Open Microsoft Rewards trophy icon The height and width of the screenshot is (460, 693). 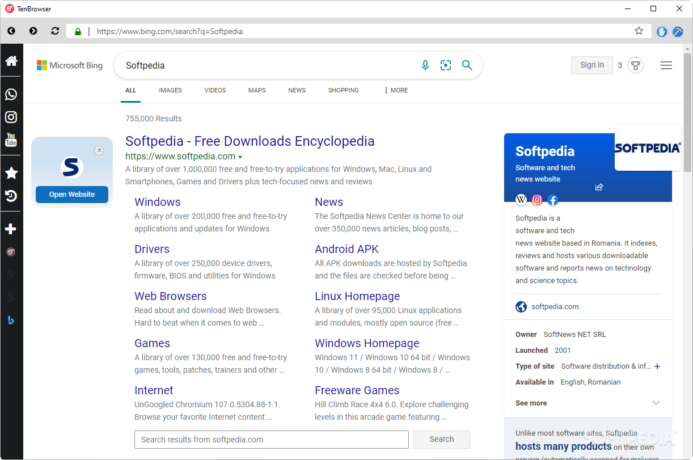(636, 65)
